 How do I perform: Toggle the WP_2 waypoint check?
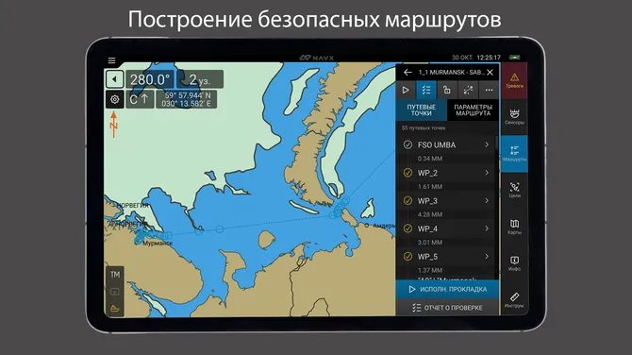[407, 173]
